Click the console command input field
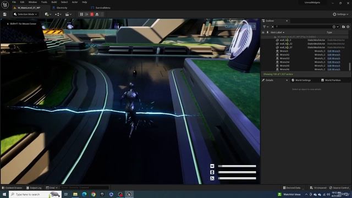This screenshot has height=198, width=352. click(x=84, y=188)
